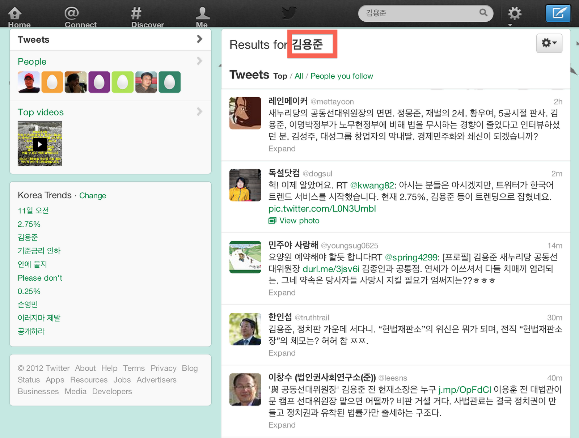This screenshot has height=438, width=579.
Task: Open the search results gear dropdown
Action: [549, 43]
